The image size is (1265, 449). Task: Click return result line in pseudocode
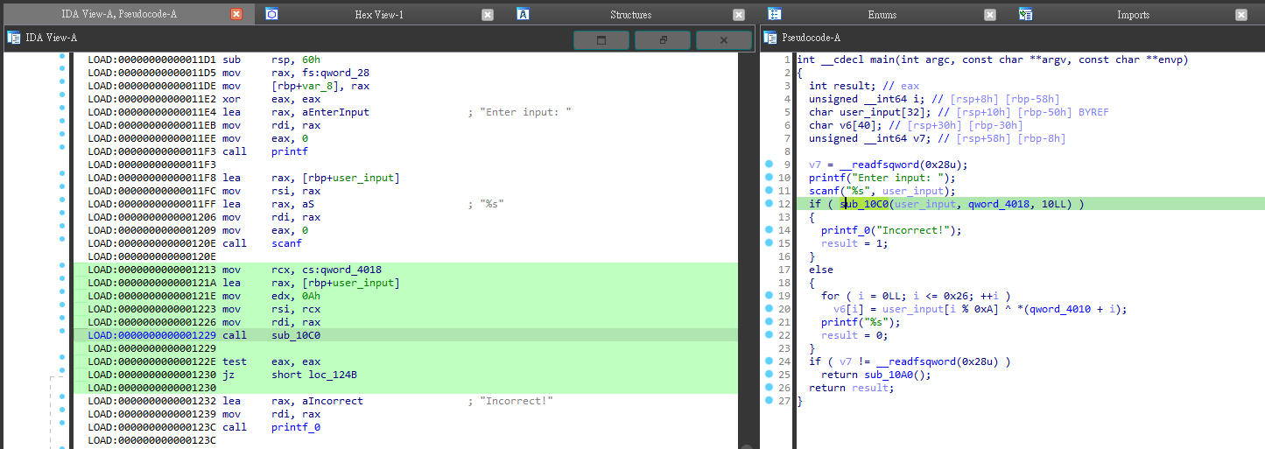pos(852,388)
